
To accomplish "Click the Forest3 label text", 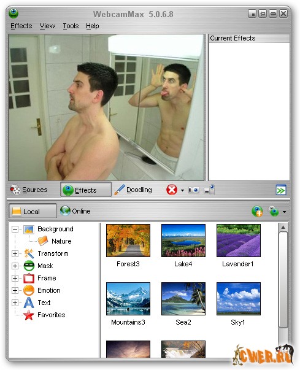I will [x=128, y=264].
